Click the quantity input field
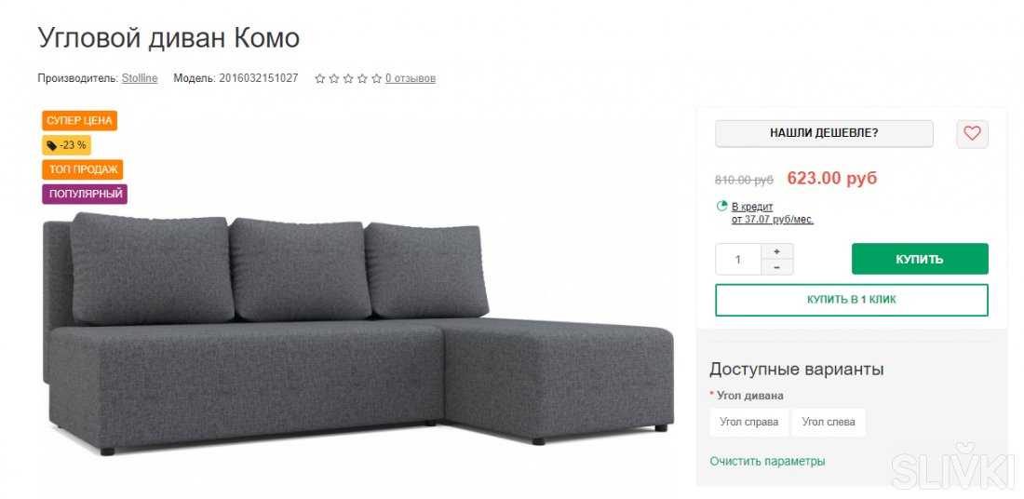This screenshot has width=1024, height=499. click(738, 259)
